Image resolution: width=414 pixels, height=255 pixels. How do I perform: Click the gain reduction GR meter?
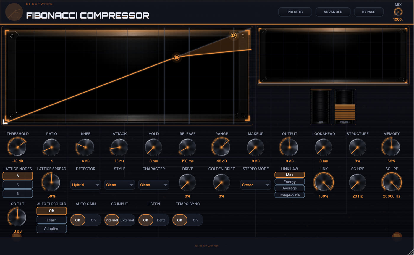(321, 107)
